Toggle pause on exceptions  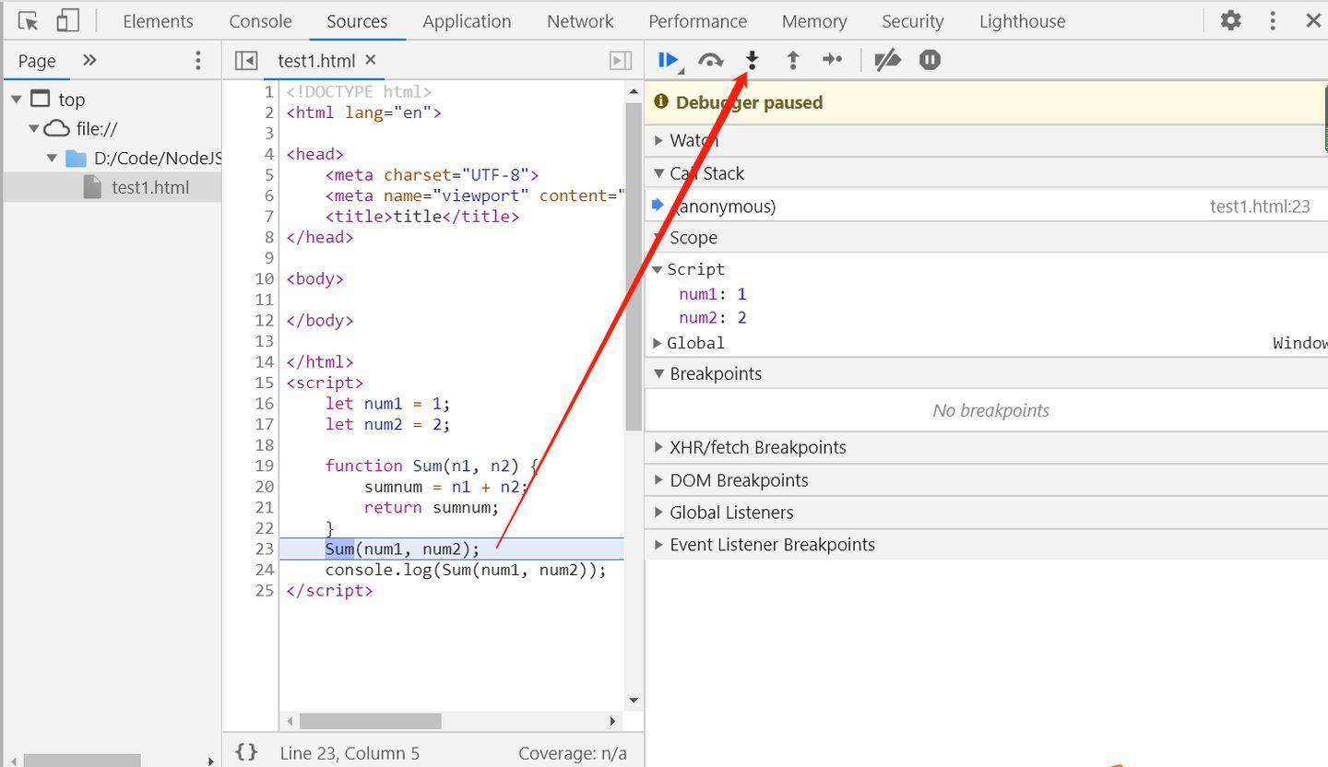[x=930, y=61]
